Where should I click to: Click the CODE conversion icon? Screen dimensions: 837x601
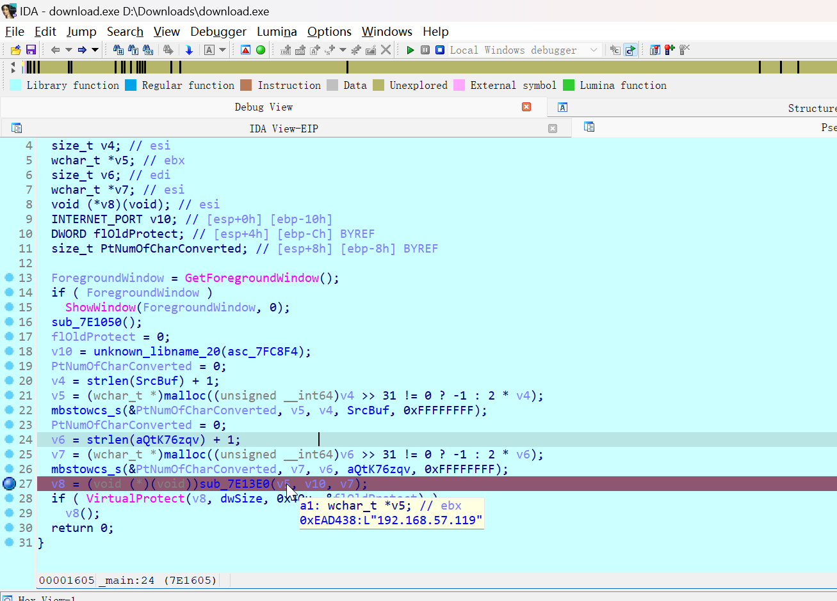point(286,50)
